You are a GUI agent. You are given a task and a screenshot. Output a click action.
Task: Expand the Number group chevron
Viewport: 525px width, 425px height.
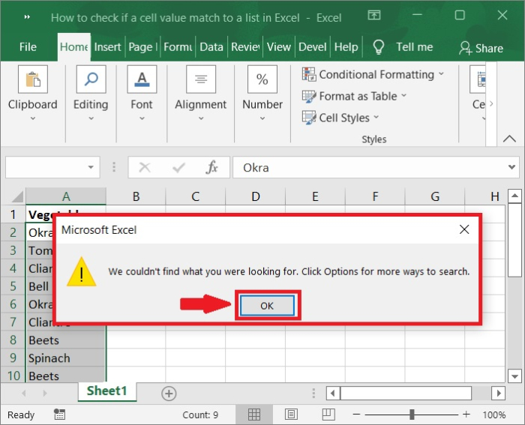pos(262,118)
